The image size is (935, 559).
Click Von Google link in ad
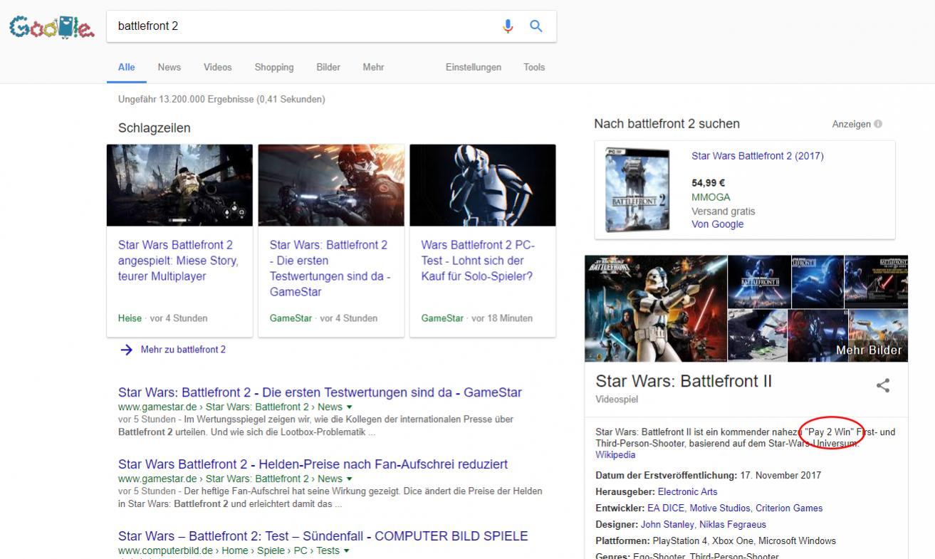tap(717, 224)
